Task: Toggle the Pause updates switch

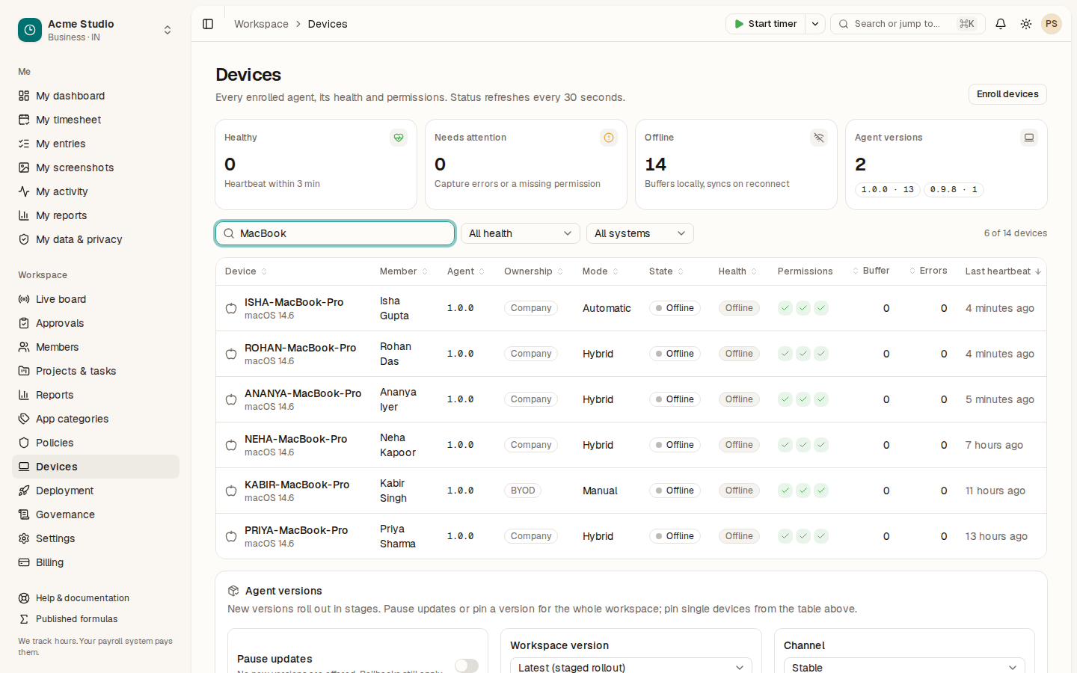Action: pos(467,666)
